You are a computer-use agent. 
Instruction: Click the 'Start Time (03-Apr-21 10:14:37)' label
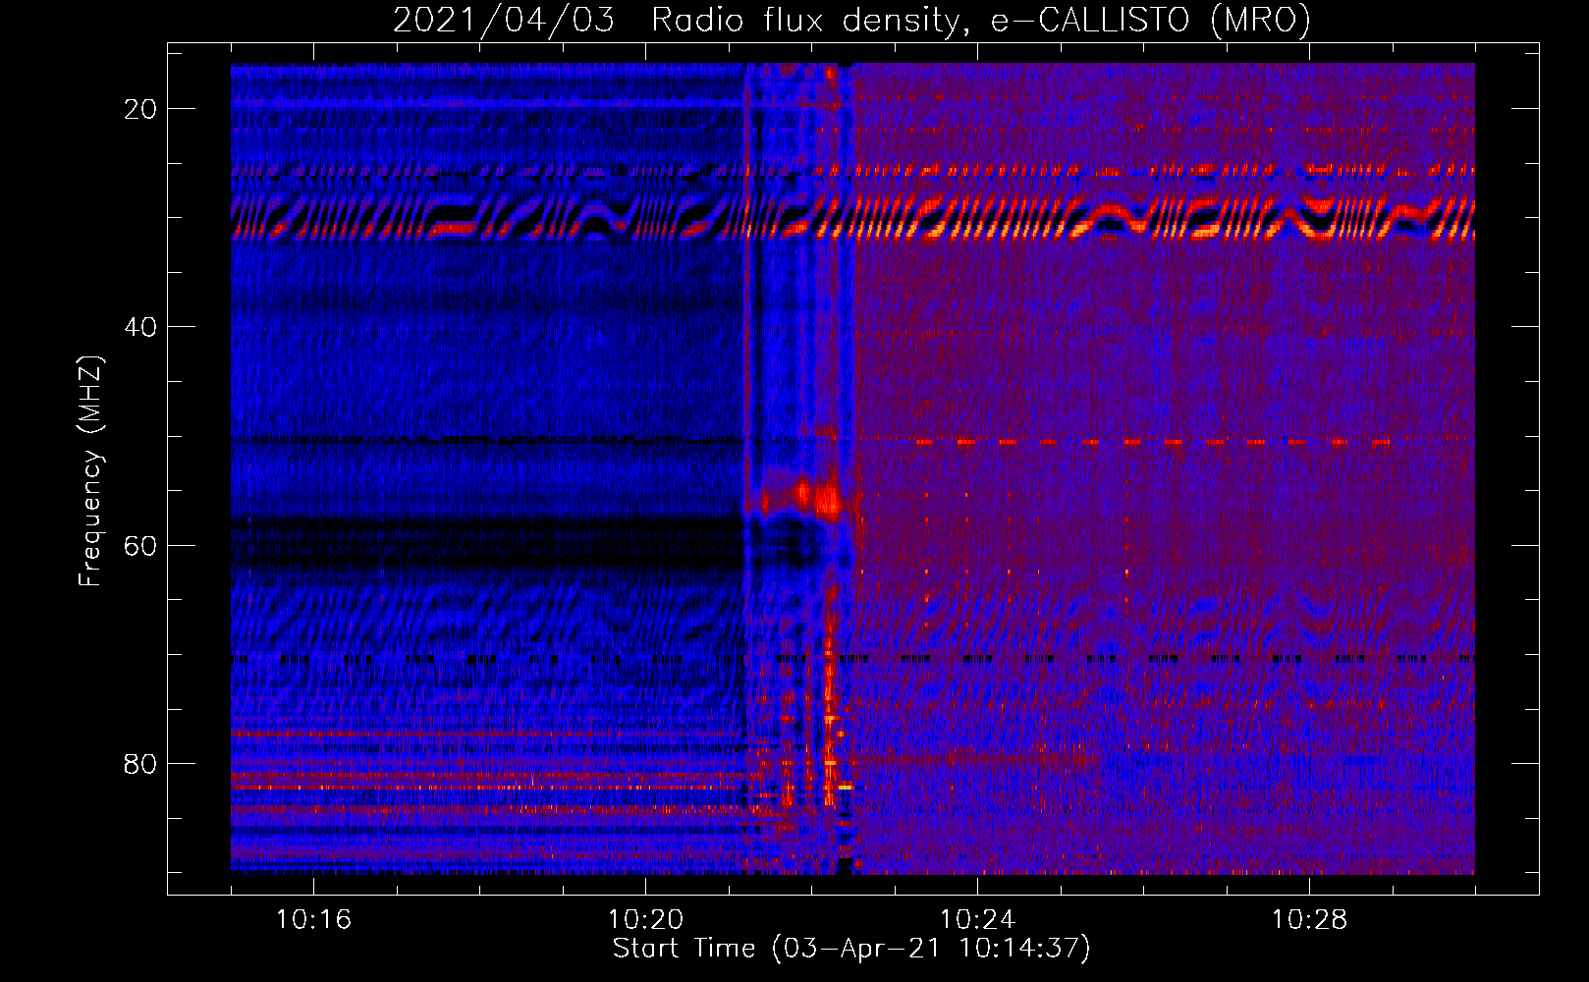tap(851, 949)
